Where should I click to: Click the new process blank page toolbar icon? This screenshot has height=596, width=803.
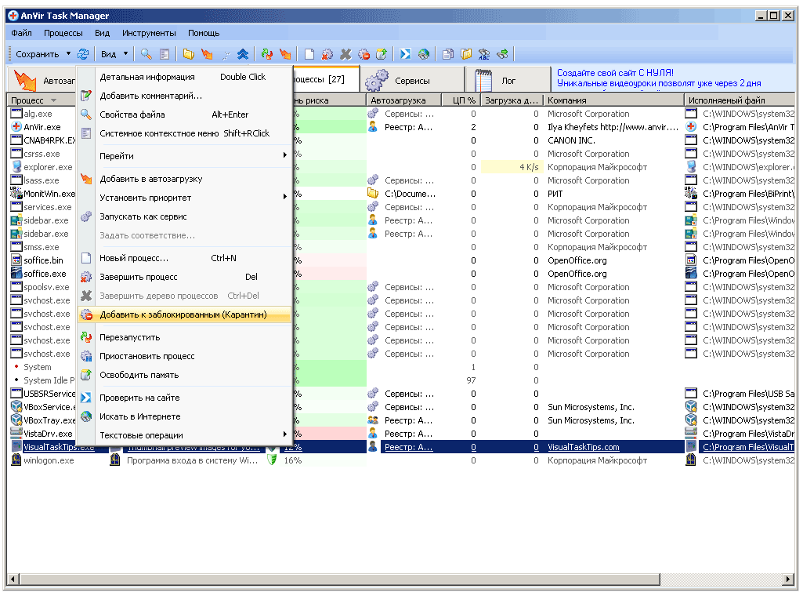(309, 54)
